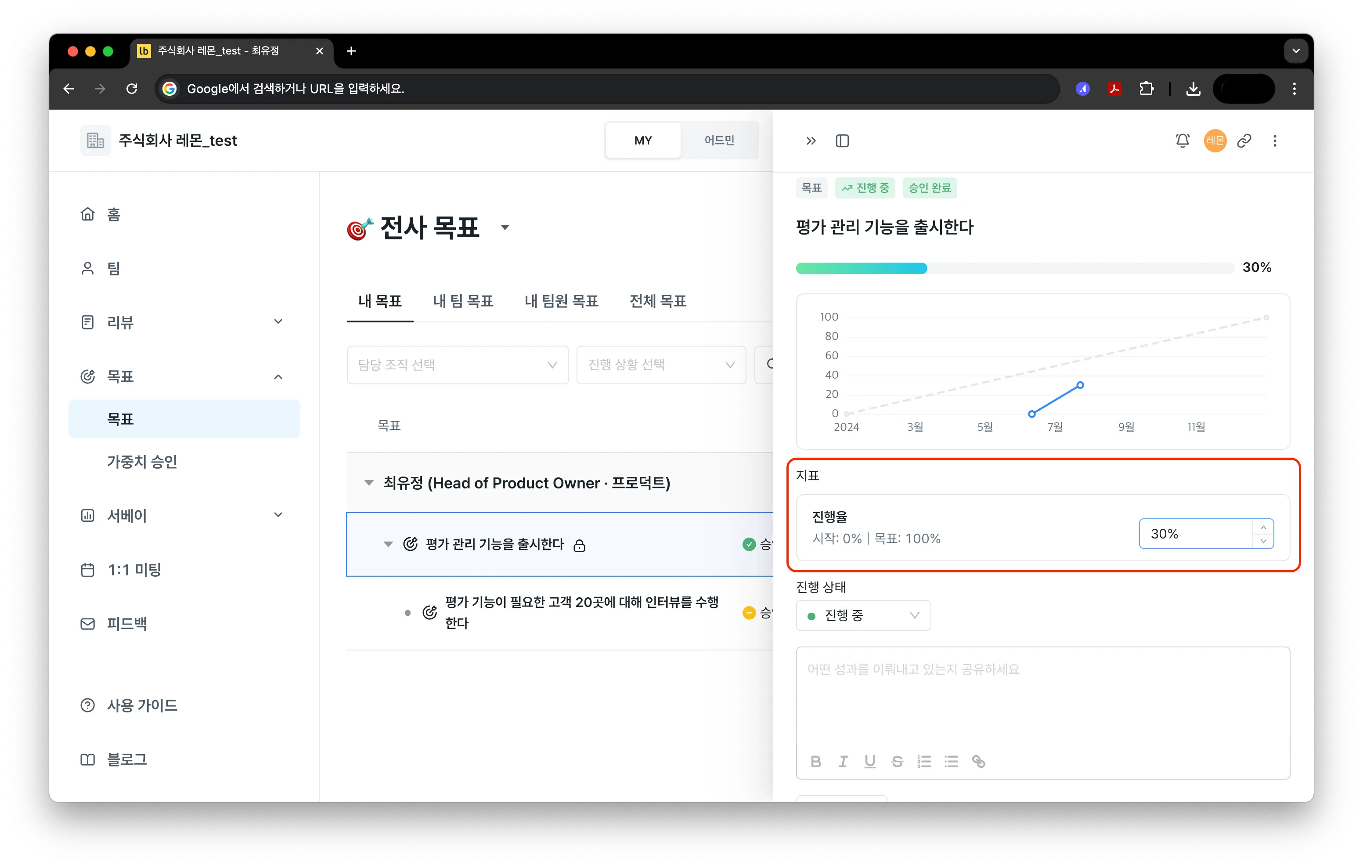Click the 진행 중 status tag
The height and width of the screenshot is (867, 1363).
coord(864,188)
